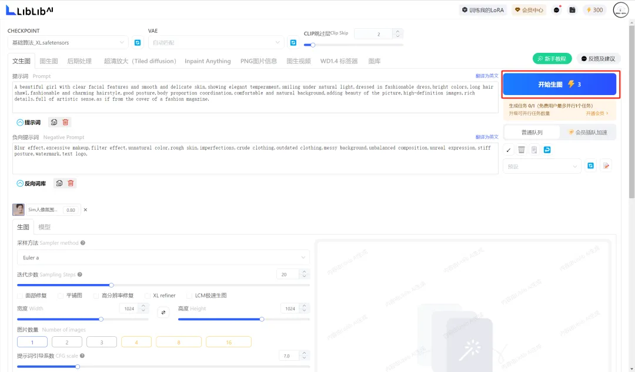Screen dimensions: 635x372
Task: Click the CFG scale stepper arrows
Action: 304,356
